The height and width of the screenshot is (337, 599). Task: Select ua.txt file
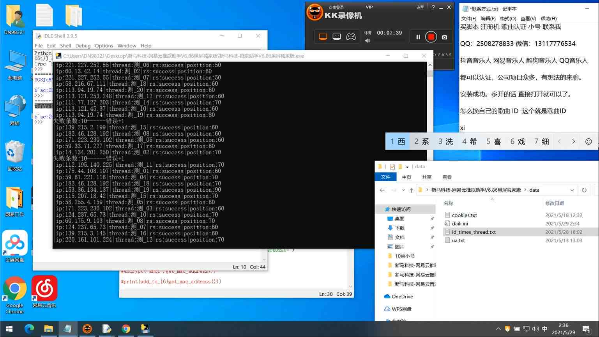458,240
